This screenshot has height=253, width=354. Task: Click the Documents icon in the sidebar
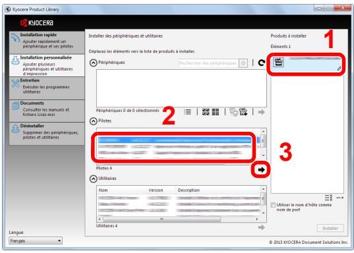[15, 105]
